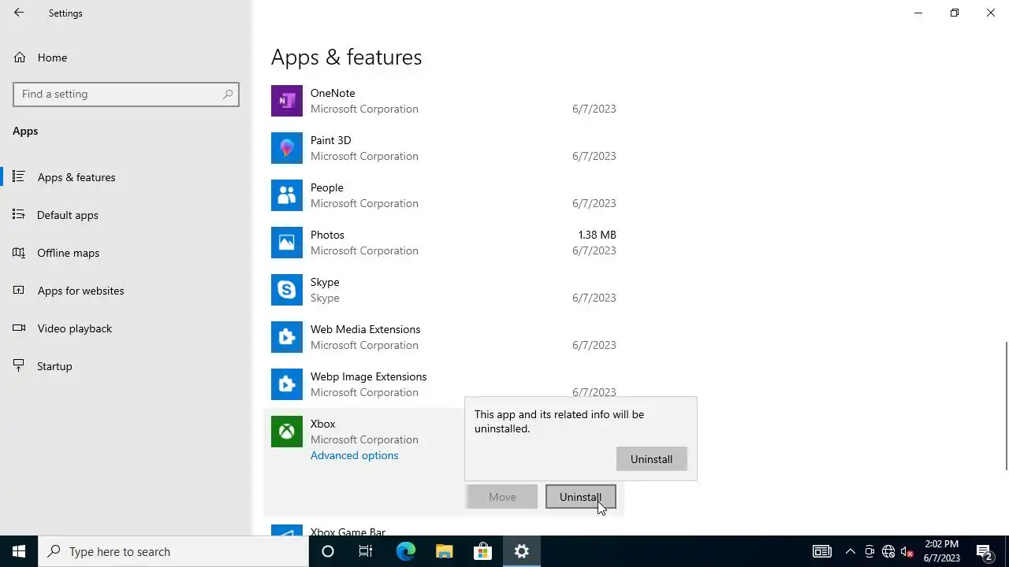The image size is (1009, 567).
Task: Click the Photos app icon
Action: coord(287,243)
